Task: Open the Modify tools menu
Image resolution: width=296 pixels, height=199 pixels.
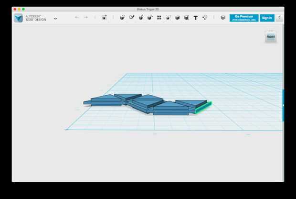Action: coord(150,18)
